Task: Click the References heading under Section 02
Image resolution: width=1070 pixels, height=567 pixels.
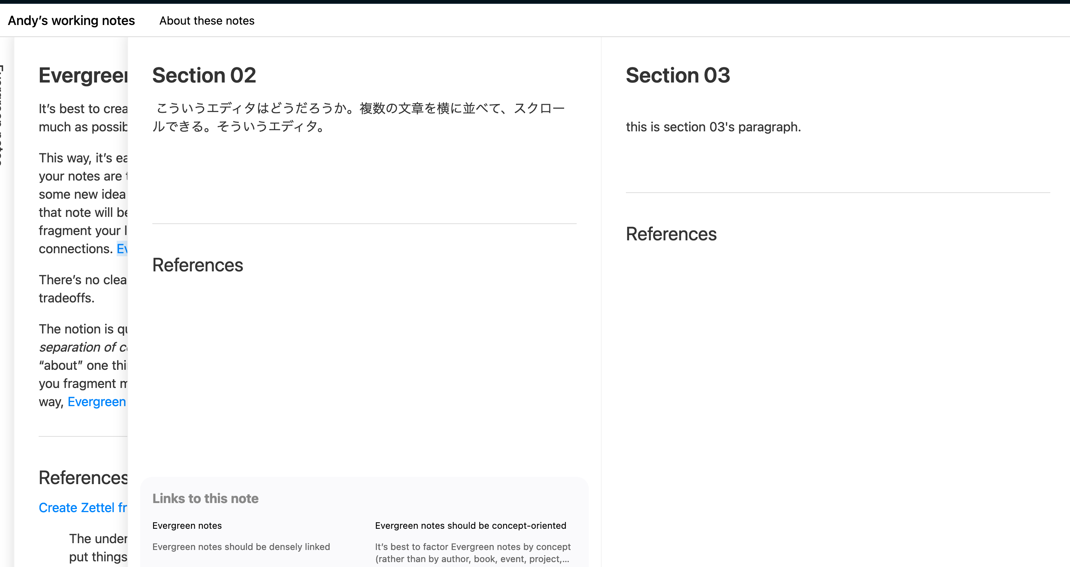Action: tap(197, 265)
